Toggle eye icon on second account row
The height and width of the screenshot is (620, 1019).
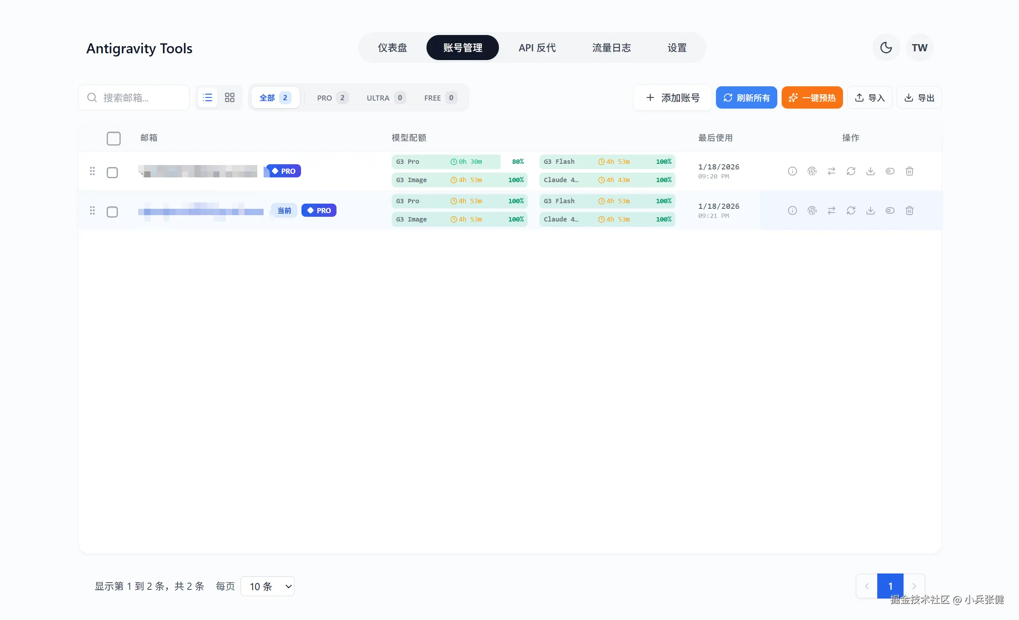point(890,211)
